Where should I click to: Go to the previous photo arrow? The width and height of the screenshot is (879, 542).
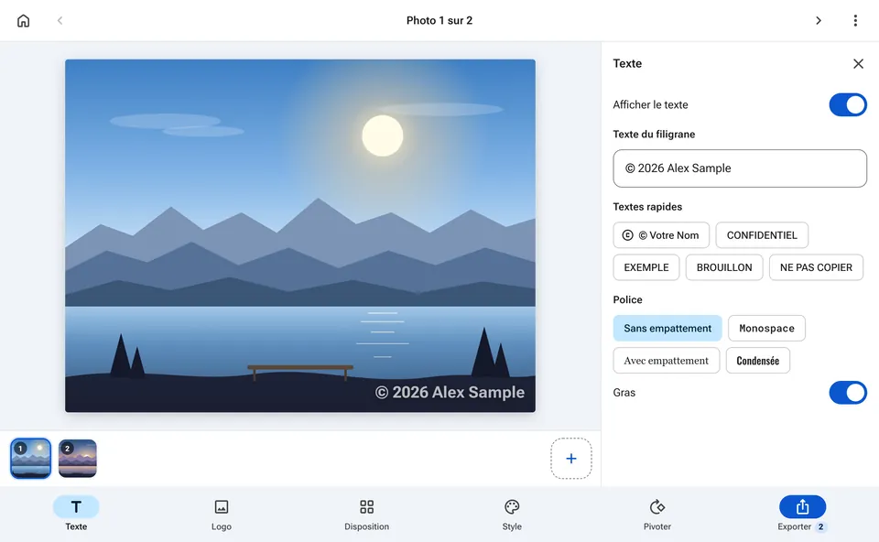(60, 21)
